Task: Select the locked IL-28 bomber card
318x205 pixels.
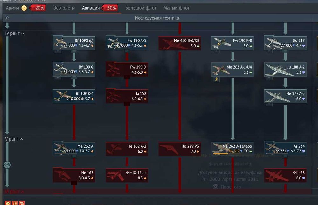Action: pos(285,175)
